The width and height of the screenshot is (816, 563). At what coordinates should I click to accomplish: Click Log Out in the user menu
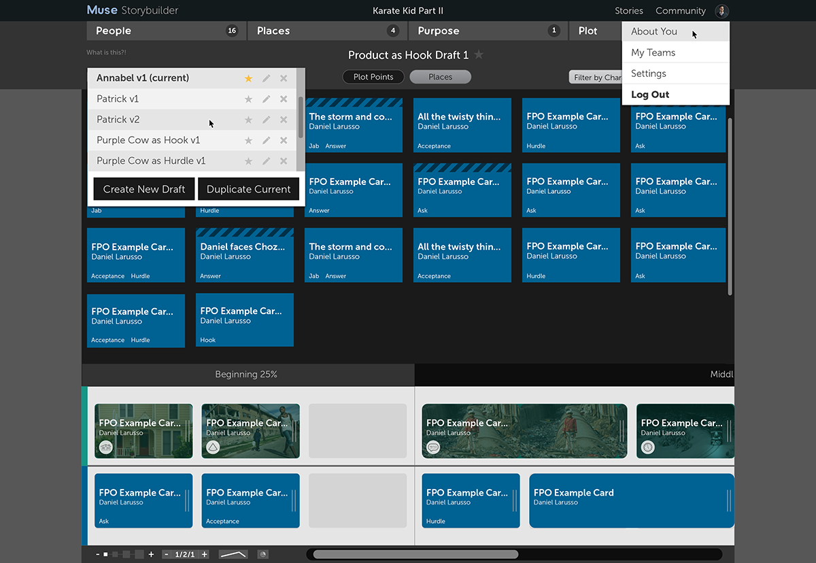point(676,95)
